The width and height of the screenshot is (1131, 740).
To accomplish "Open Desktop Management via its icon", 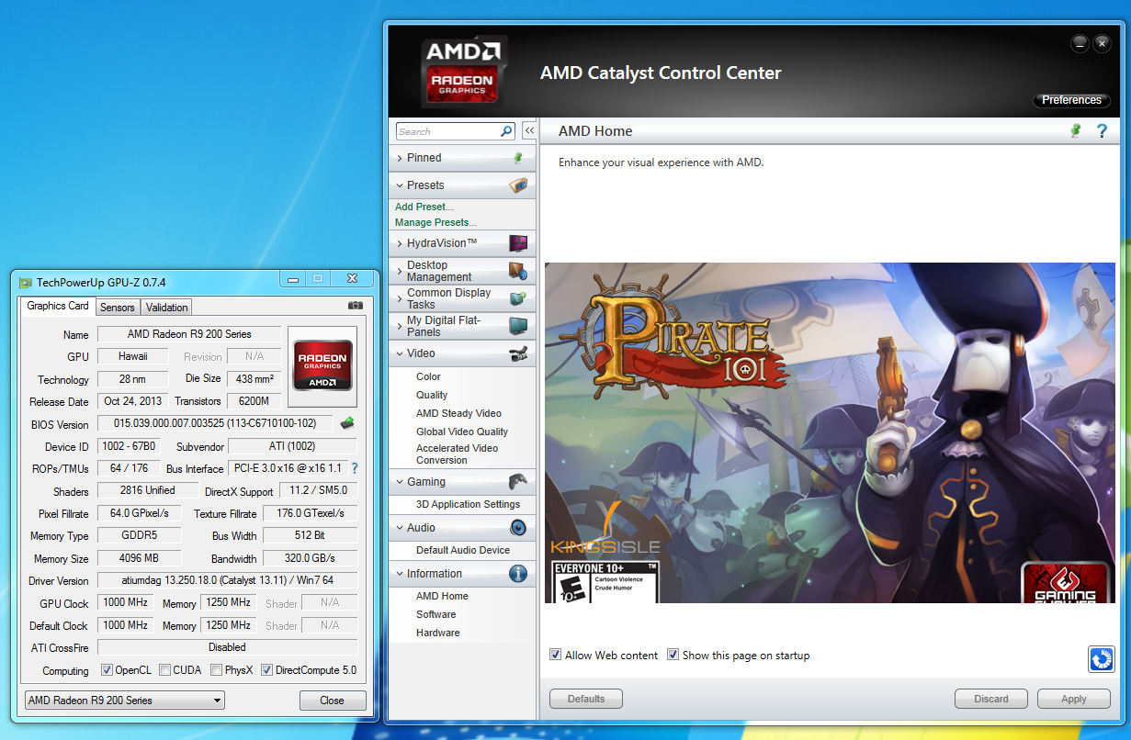I will tap(517, 270).
